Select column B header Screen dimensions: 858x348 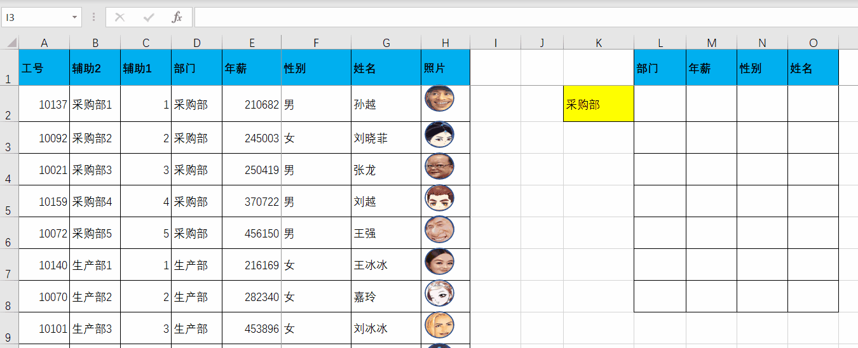(95, 43)
